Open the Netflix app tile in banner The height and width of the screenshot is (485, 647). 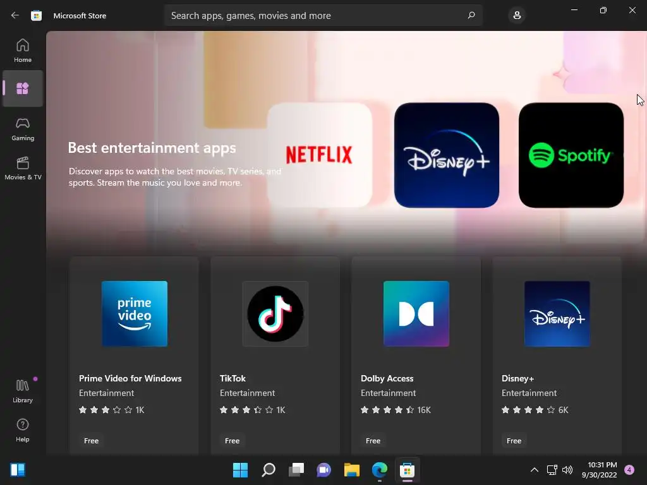[x=319, y=155]
